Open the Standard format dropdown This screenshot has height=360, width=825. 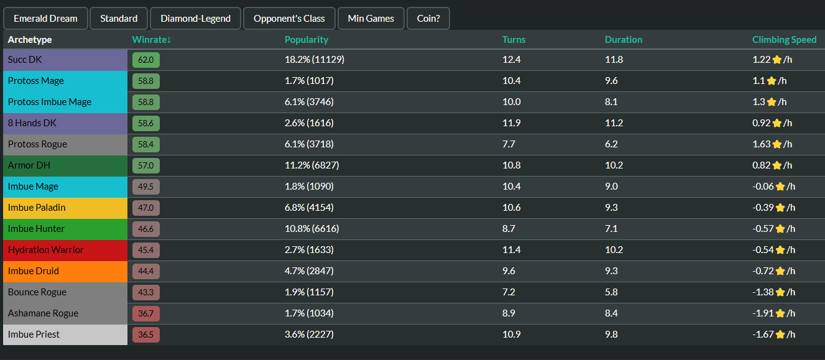[119, 19]
